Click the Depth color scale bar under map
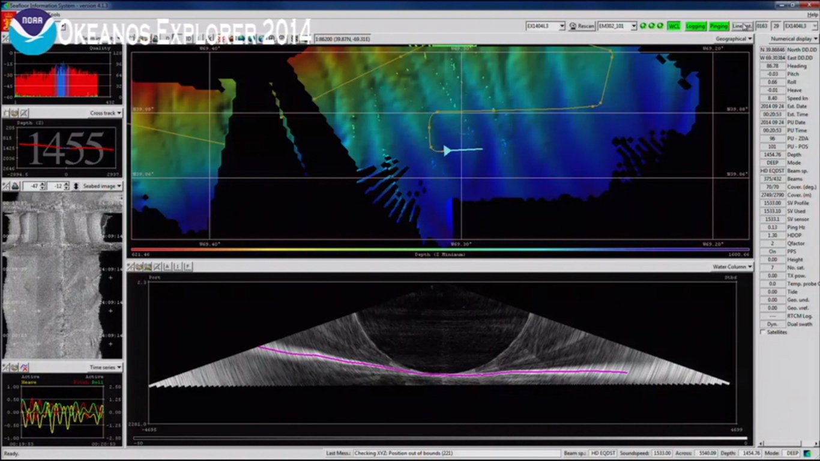Image resolution: width=820 pixels, height=461 pixels. [x=440, y=250]
